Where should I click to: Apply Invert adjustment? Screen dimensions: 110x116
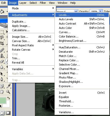tap(82, 93)
